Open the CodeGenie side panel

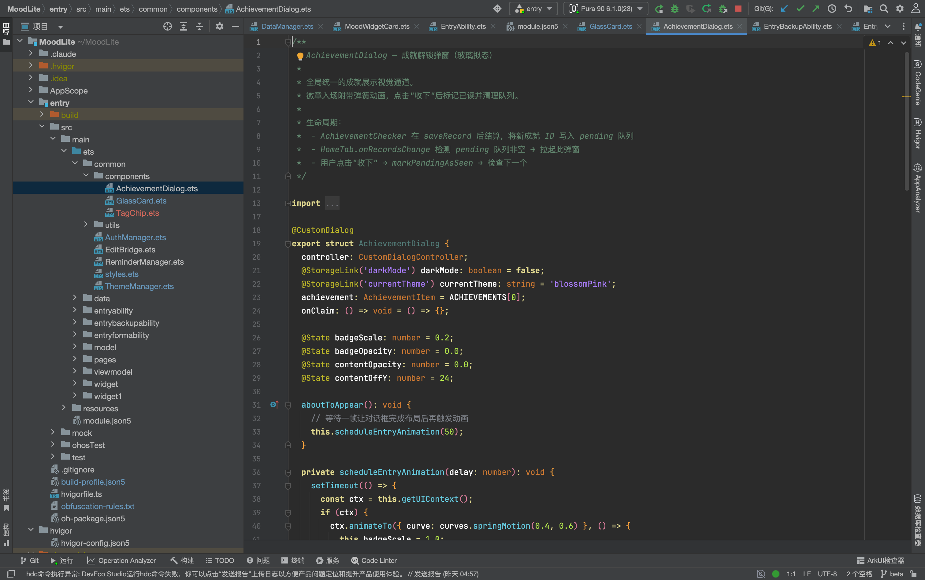[918, 83]
